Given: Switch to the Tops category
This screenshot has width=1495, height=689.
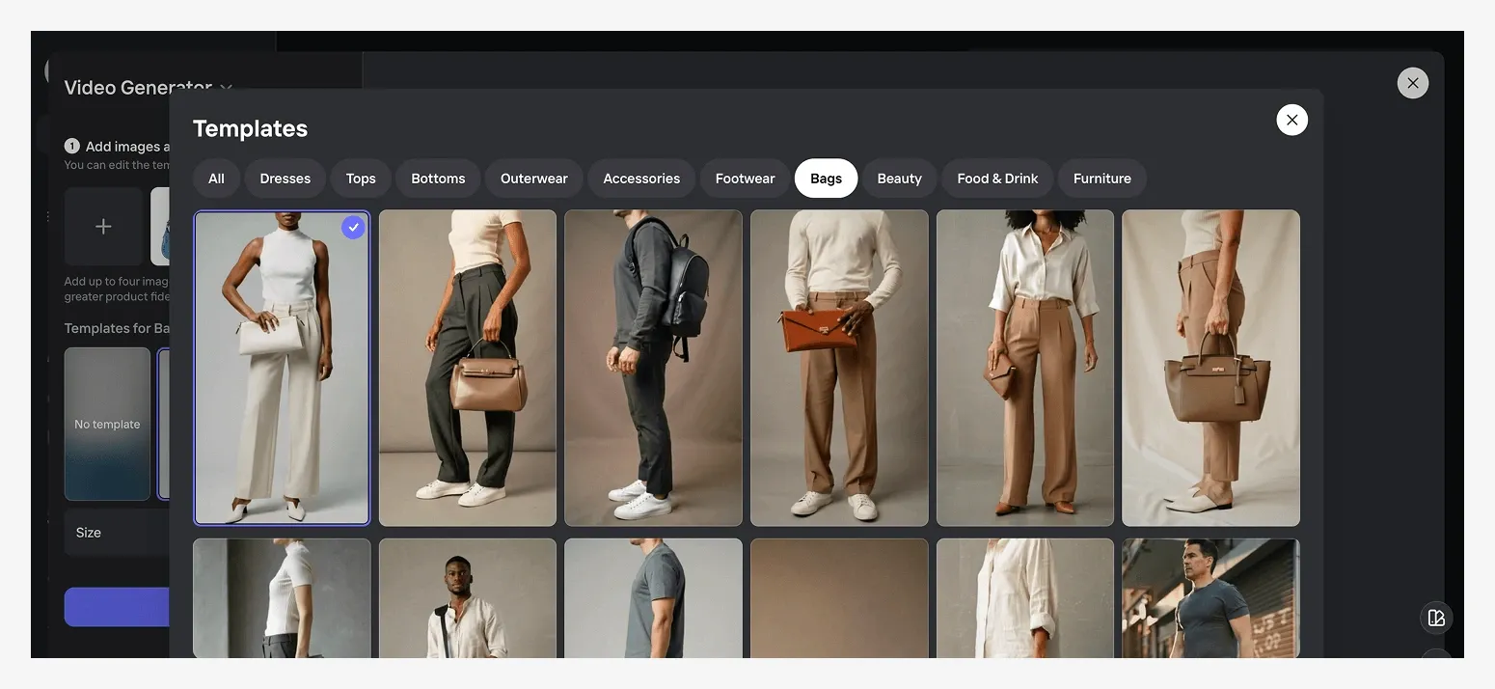Looking at the screenshot, I should pyautogui.click(x=361, y=179).
